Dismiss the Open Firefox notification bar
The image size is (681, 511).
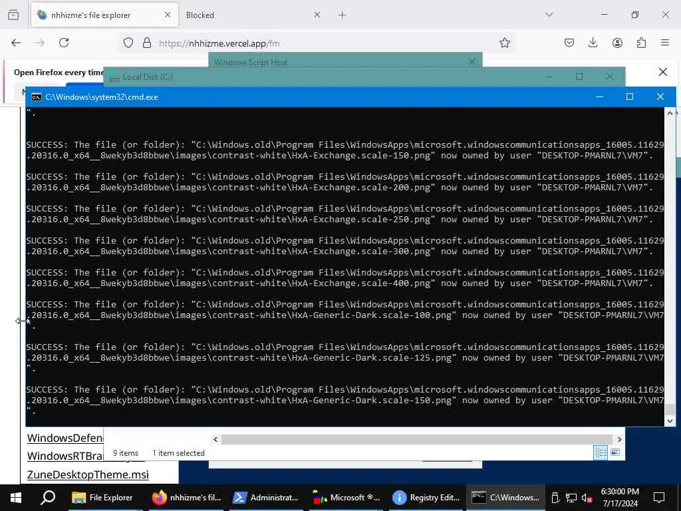(663, 72)
